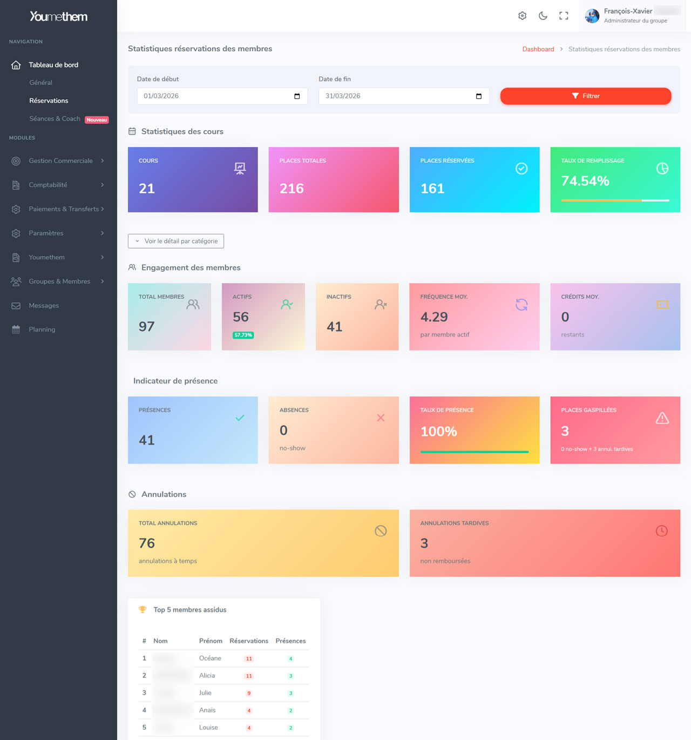Click the Youmethem logo
This screenshot has width=691, height=740.
click(58, 17)
